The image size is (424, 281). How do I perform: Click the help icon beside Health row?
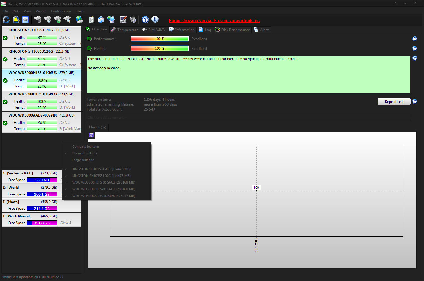tap(415, 48)
